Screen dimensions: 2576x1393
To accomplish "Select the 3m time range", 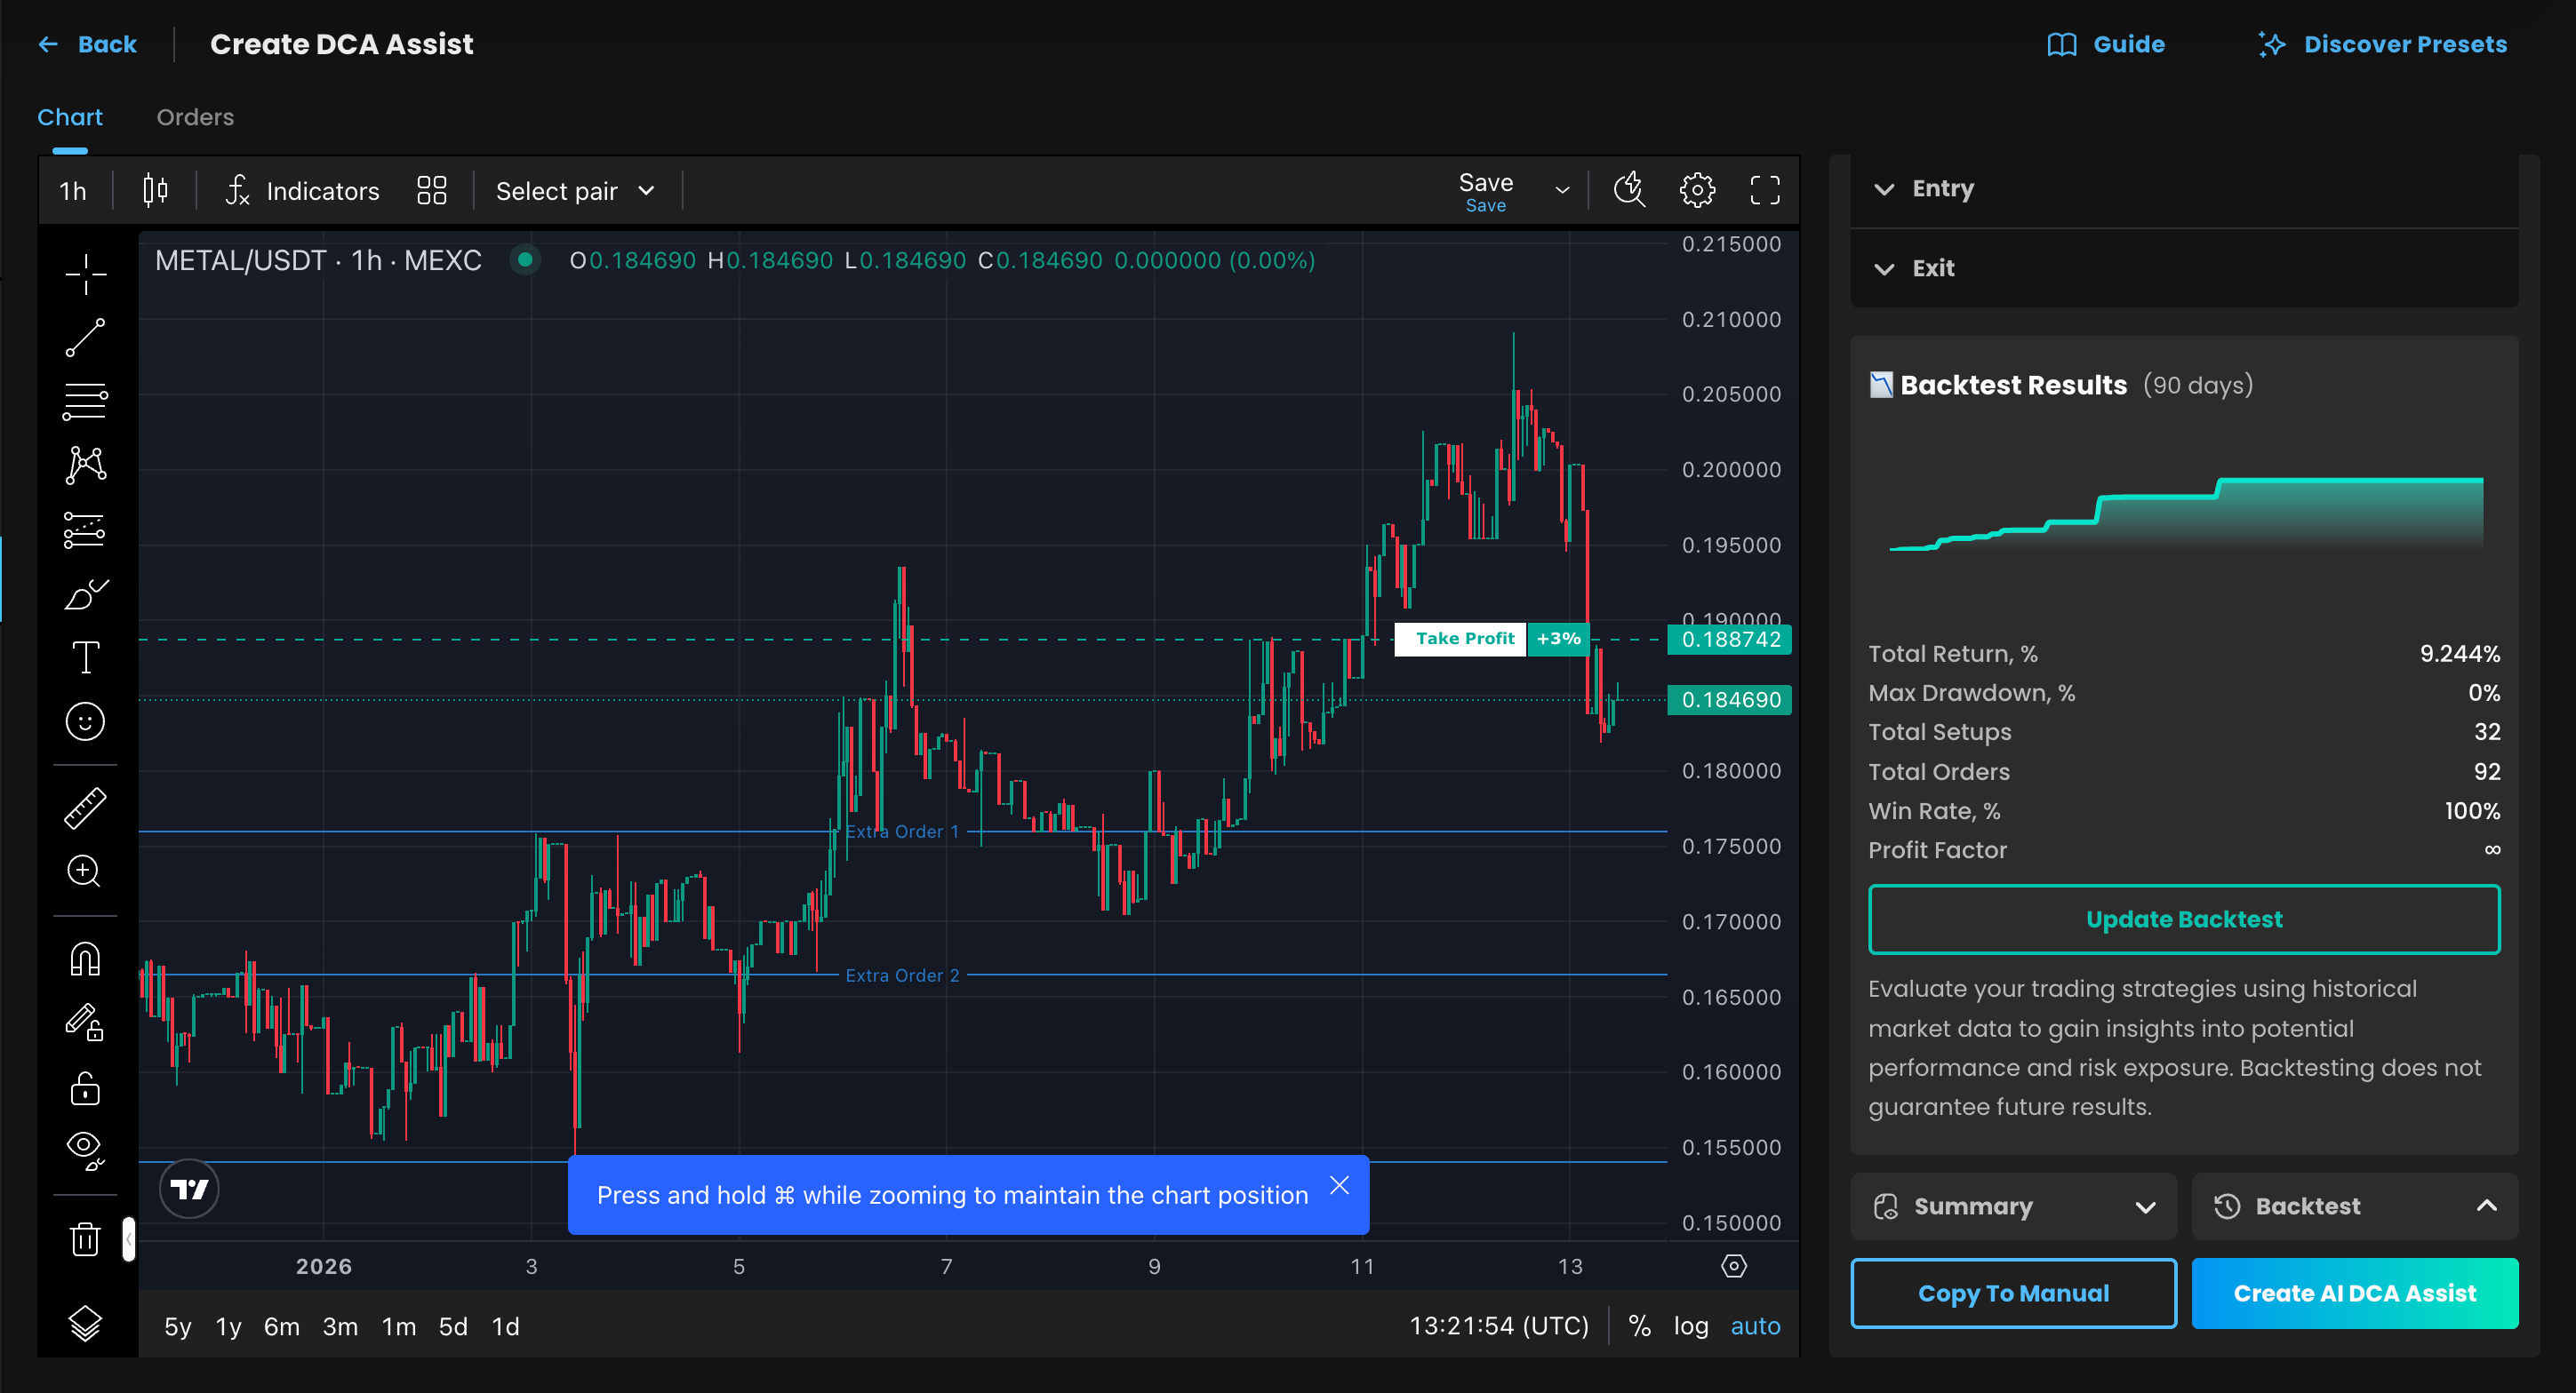I will [x=340, y=1326].
